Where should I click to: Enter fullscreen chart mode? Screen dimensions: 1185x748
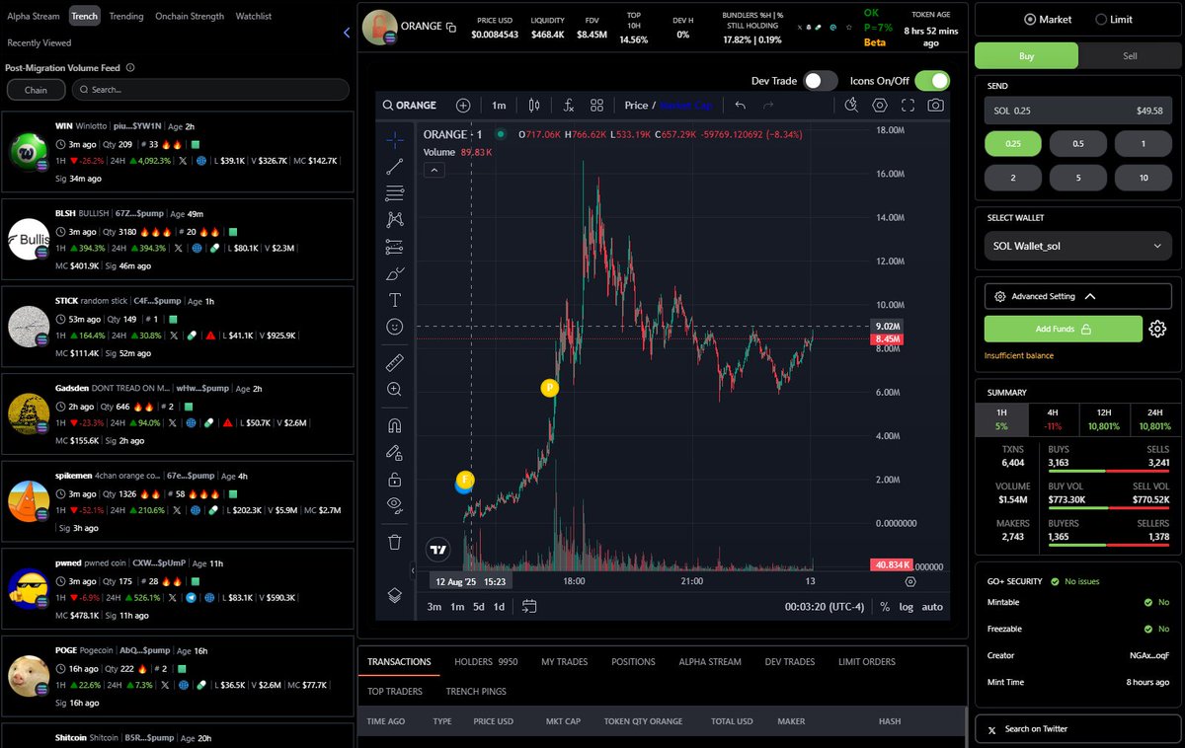click(908, 105)
